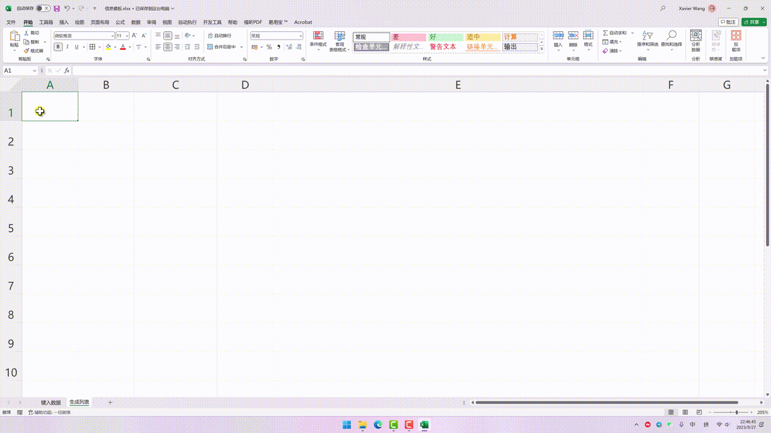Click Wrap Text (自动换行) button
The width and height of the screenshot is (771, 433).
219,36
